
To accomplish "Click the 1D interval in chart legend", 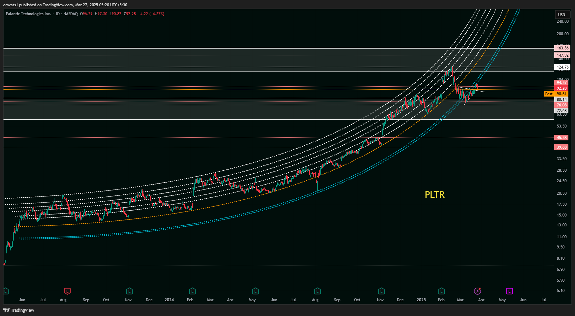I will pyautogui.click(x=57, y=14).
